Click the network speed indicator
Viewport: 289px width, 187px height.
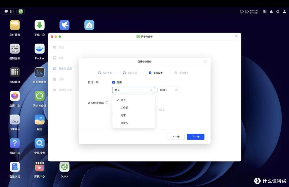pos(254,12)
